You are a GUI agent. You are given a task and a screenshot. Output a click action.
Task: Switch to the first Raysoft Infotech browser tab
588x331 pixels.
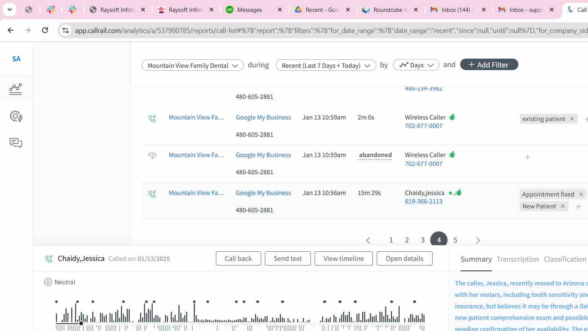[x=117, y=10]
